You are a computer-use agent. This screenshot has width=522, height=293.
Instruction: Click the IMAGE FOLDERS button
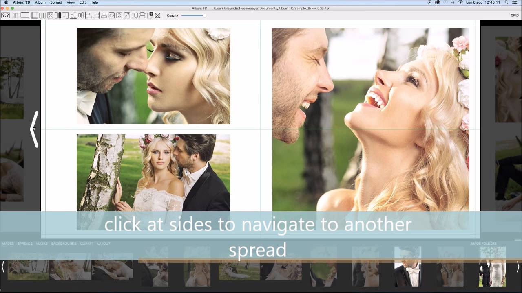pyautogui.click(x=483, y=243)
